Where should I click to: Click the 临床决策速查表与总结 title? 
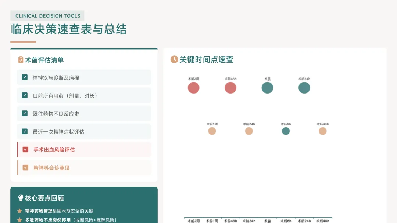(69, 29)
